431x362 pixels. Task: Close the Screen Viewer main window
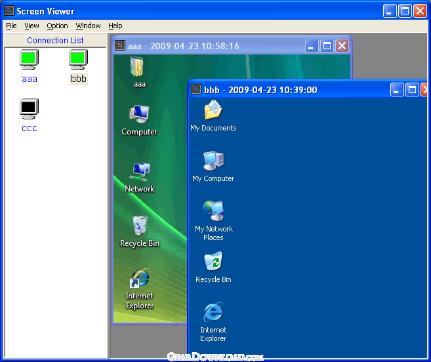[x=421, y=11]
